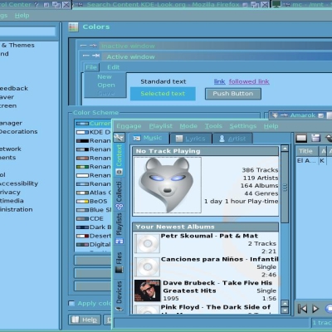Click the Selected text highlight in the preview
This screenshot has height=332, width=332.
[163, 94]
